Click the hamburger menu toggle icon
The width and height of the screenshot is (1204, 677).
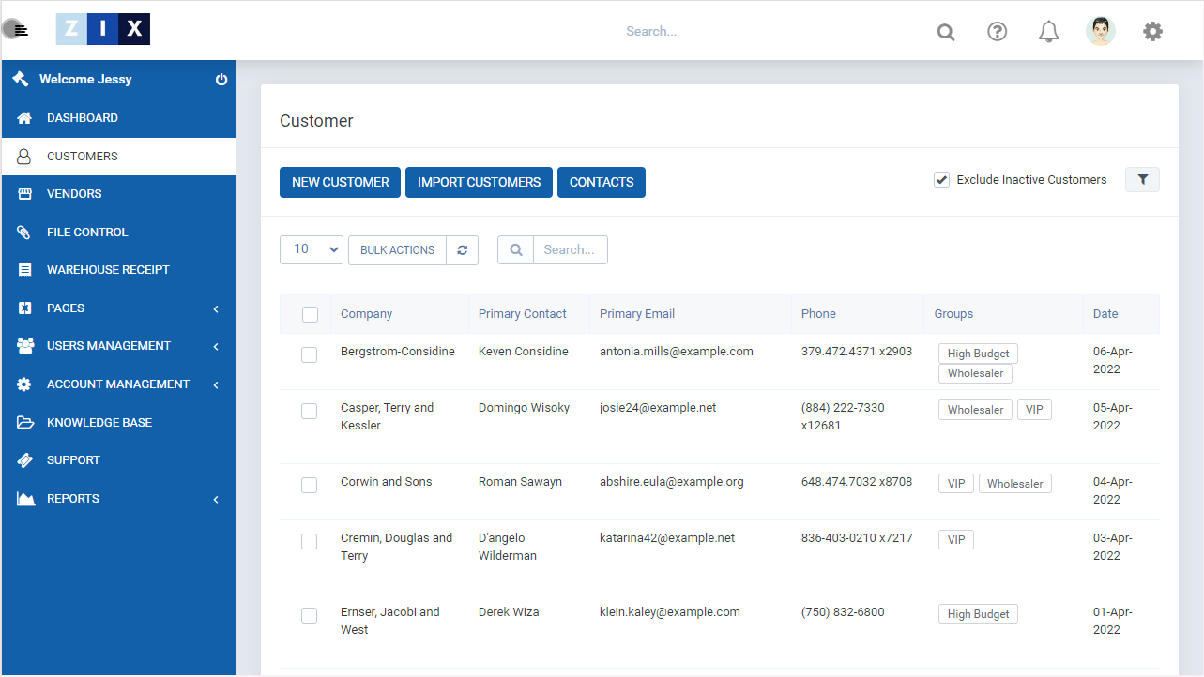tap(19, 30)
